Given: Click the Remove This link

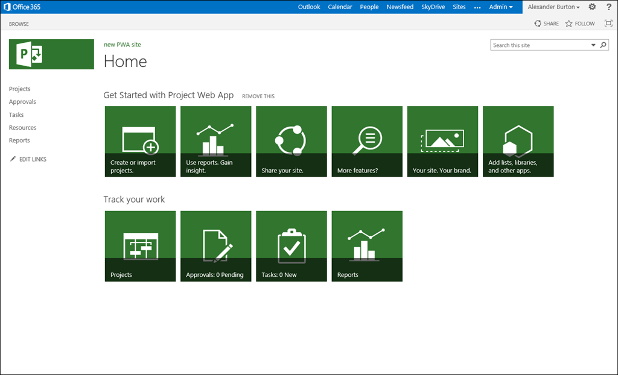Looking at the screenshot, I should [258, 96].
